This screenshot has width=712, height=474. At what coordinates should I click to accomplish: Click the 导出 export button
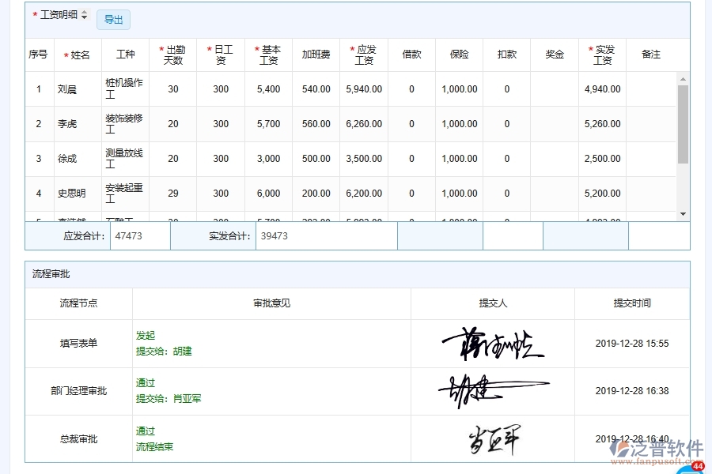tap(112, 20)
